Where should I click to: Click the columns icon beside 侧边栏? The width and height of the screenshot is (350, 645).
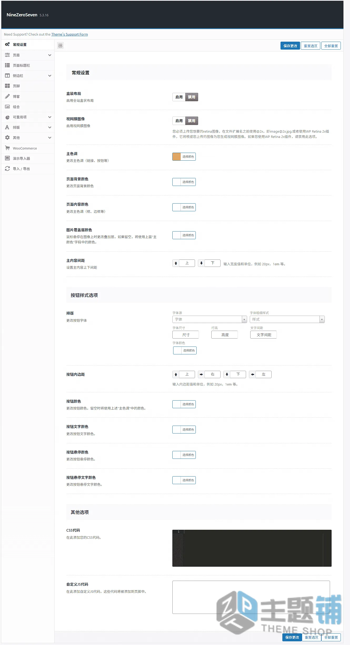click(x=7, y=75)
